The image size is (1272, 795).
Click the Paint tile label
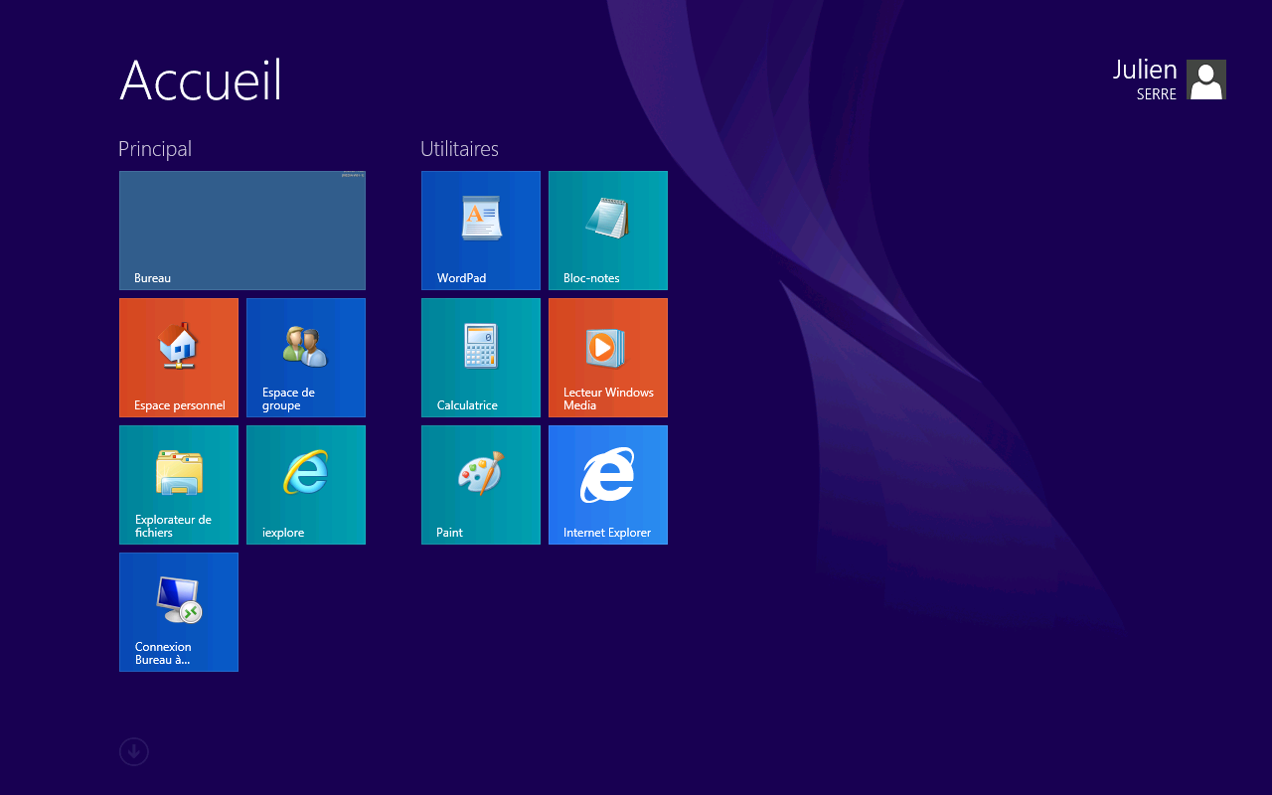[449, 533]
